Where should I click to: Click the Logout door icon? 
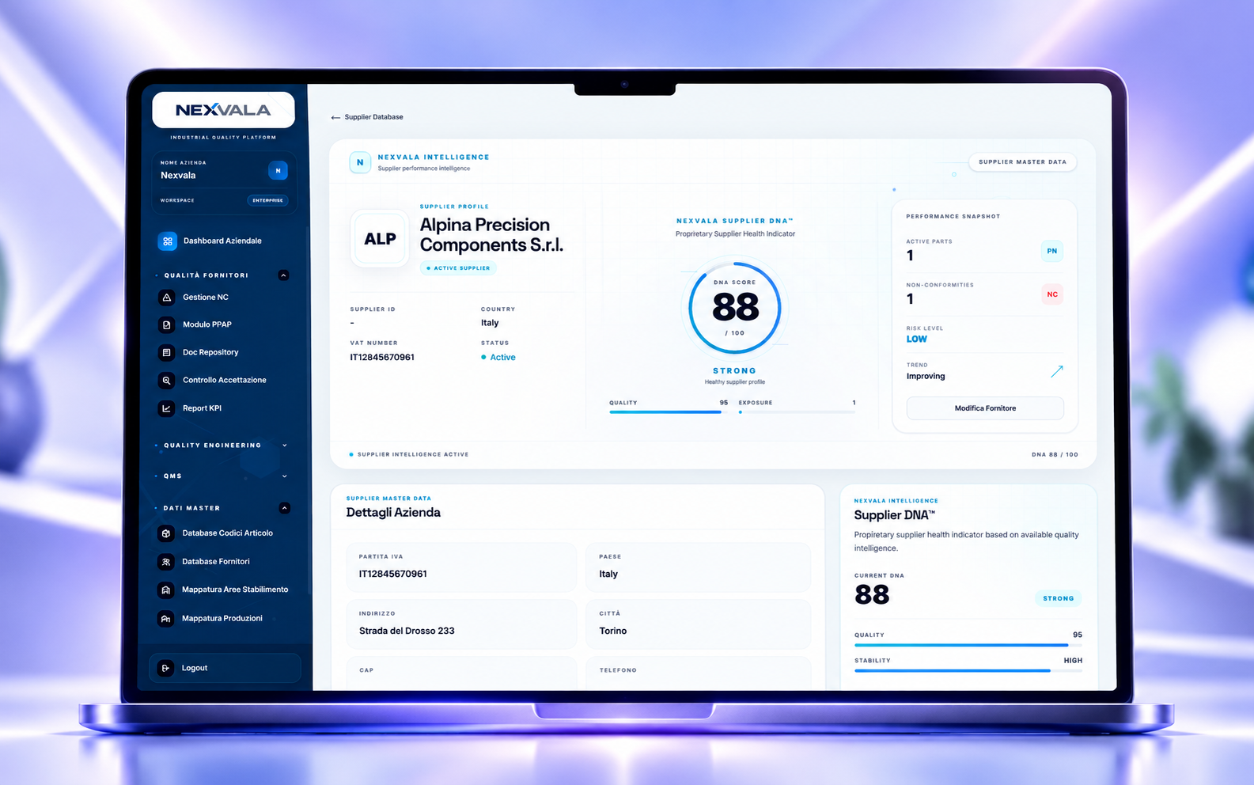pyautogui.click(x=165, y=668)
